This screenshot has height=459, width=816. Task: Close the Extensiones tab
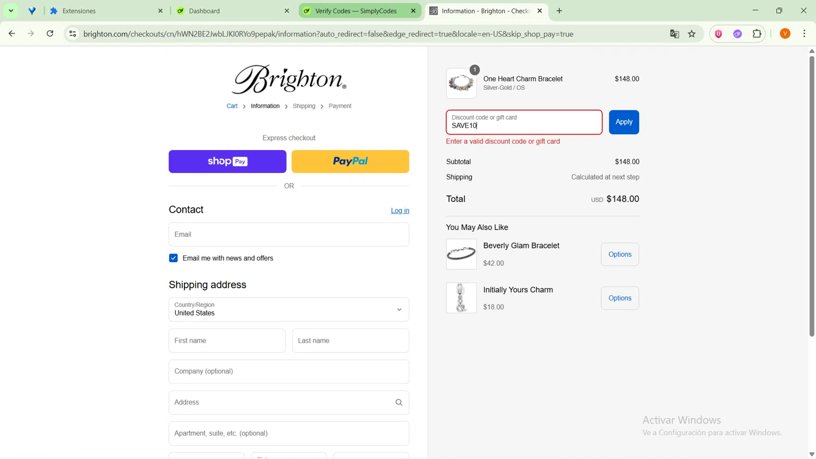160,11
